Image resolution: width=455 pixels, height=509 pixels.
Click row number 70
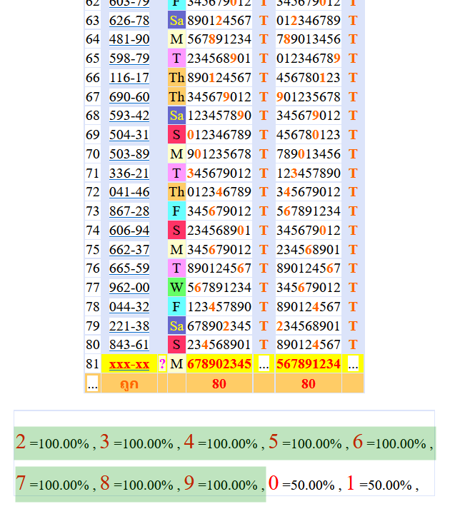93,154
